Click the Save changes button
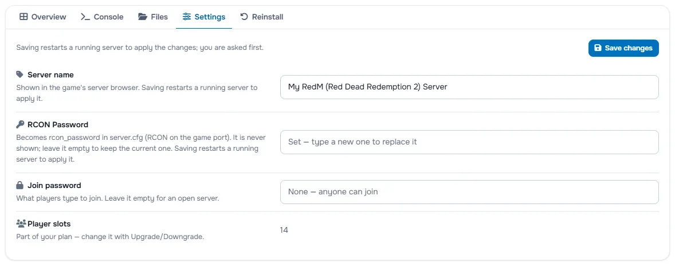675x266 pixels. coord(623,48)
